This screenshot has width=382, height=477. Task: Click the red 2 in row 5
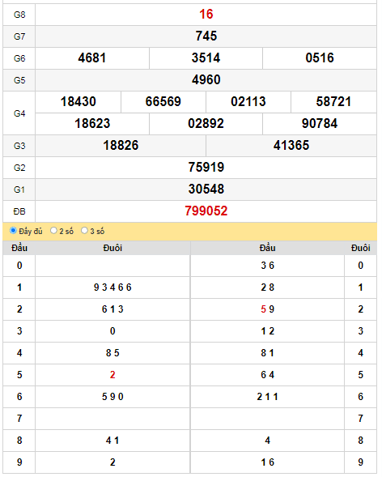[x=112, y=375]
